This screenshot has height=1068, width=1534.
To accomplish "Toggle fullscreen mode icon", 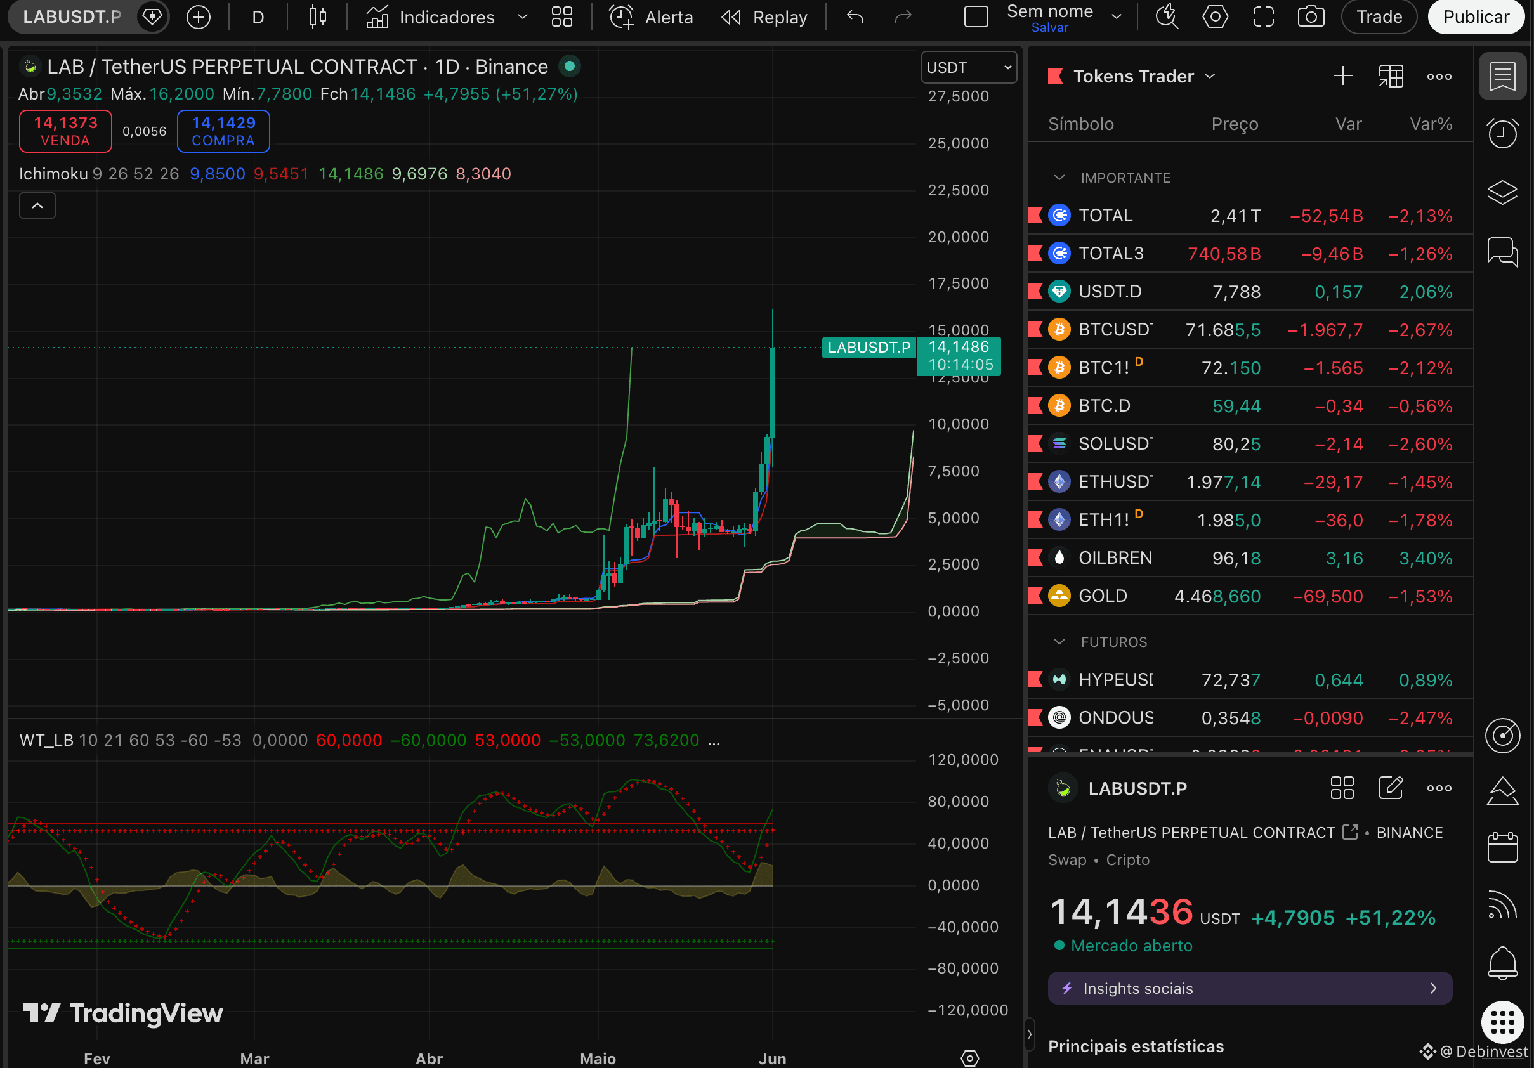I will click(x=1263, y=16).
